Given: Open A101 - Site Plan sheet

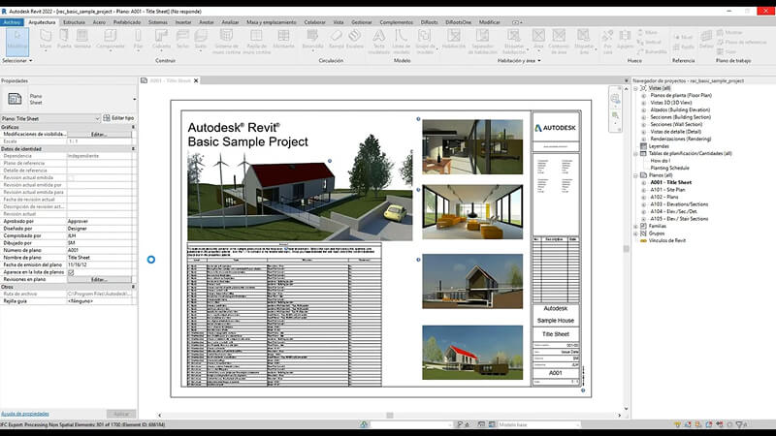Looking at the screenshot, I should click(x=667, y=190).
